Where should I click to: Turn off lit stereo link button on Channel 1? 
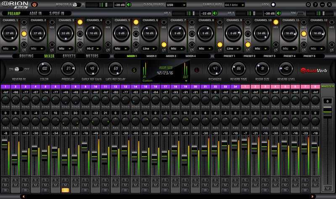tap(24, 34)
